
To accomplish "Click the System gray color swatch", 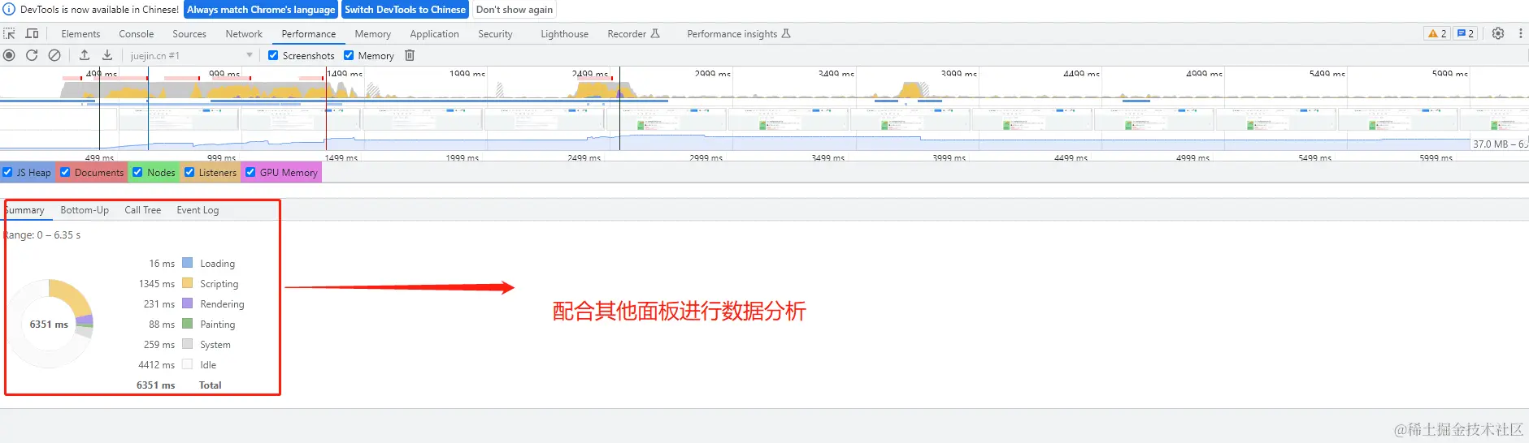I will tap(188, 344).
